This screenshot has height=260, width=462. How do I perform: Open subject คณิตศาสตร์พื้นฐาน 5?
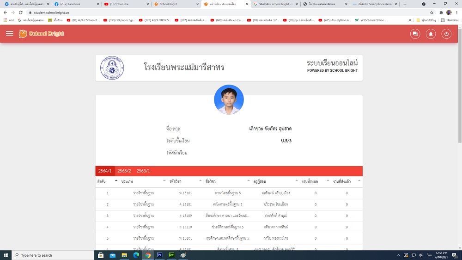pos(227,204)
